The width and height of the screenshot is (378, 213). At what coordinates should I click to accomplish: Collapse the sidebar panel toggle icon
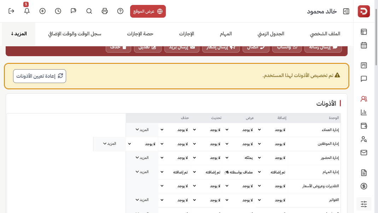pos(346,11)
